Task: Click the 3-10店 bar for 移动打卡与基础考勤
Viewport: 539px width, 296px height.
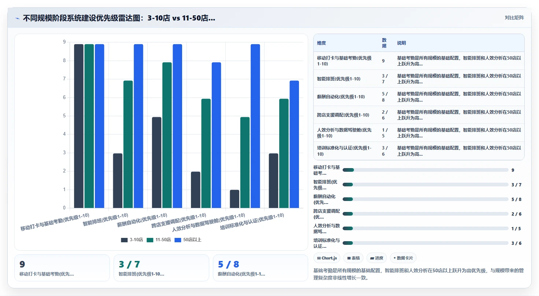Action: [x=79, y=126]
